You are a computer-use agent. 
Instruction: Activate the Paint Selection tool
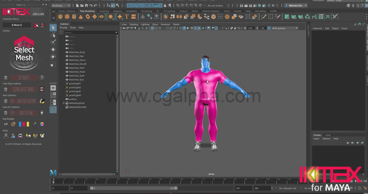[53, 42]
